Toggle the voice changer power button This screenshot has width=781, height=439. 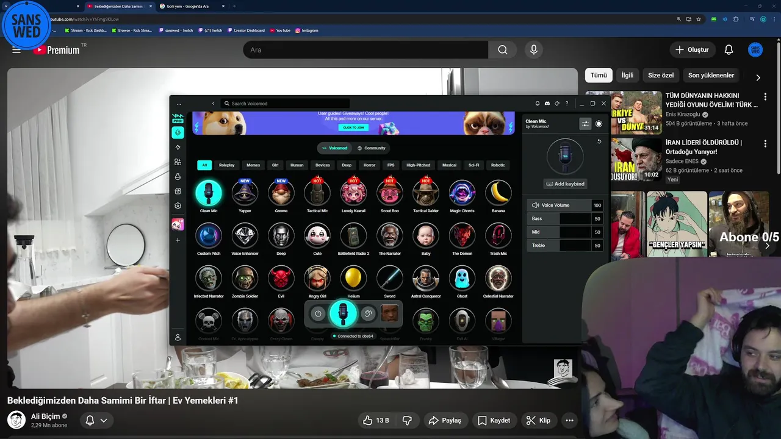click(318, 313)
